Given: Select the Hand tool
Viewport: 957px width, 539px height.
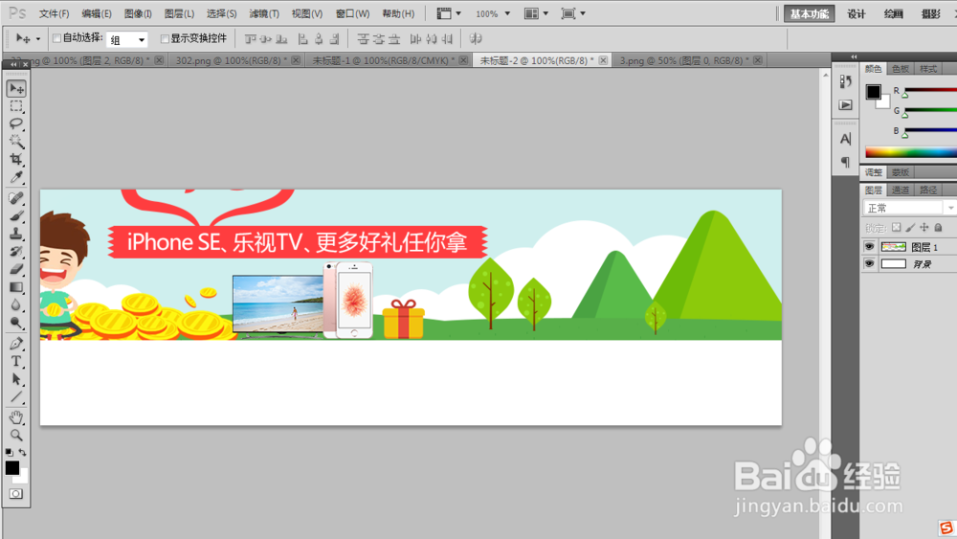Looking at the screenshot, I should [x=16, y=417].
